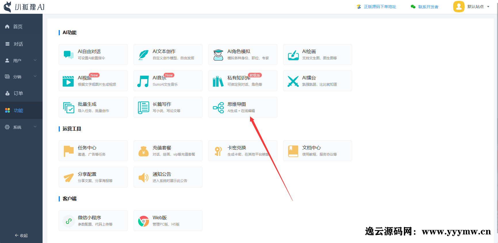Click the 管理PC版、H5版 description
Image resolution: width=498 pixels, height=243 pixels.
166,224
